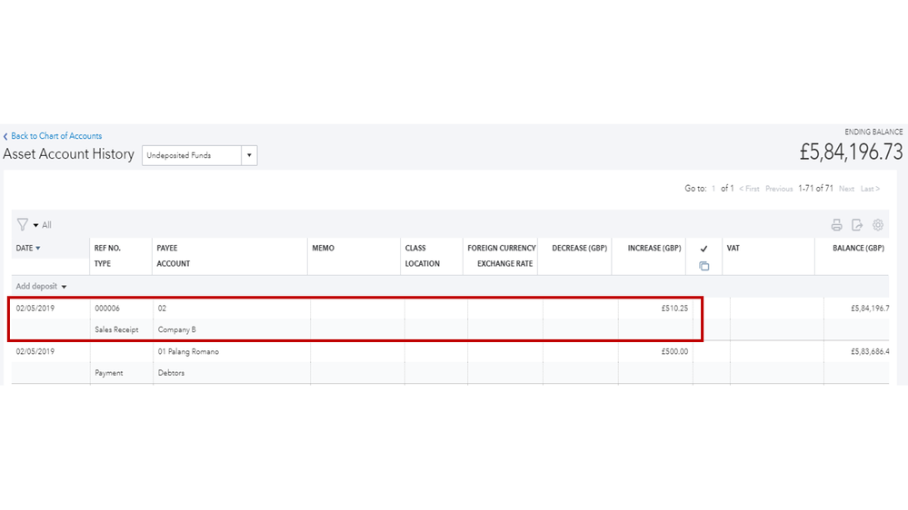Click the £500.00 increase amount
Screen dimensions: 908x510
(674, 351)
